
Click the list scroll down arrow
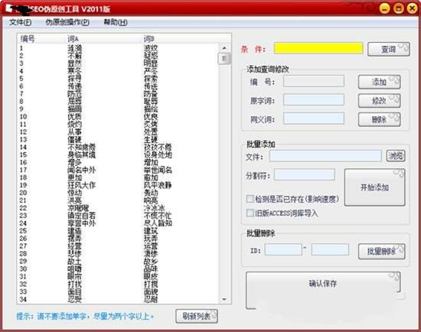[224, 299]
